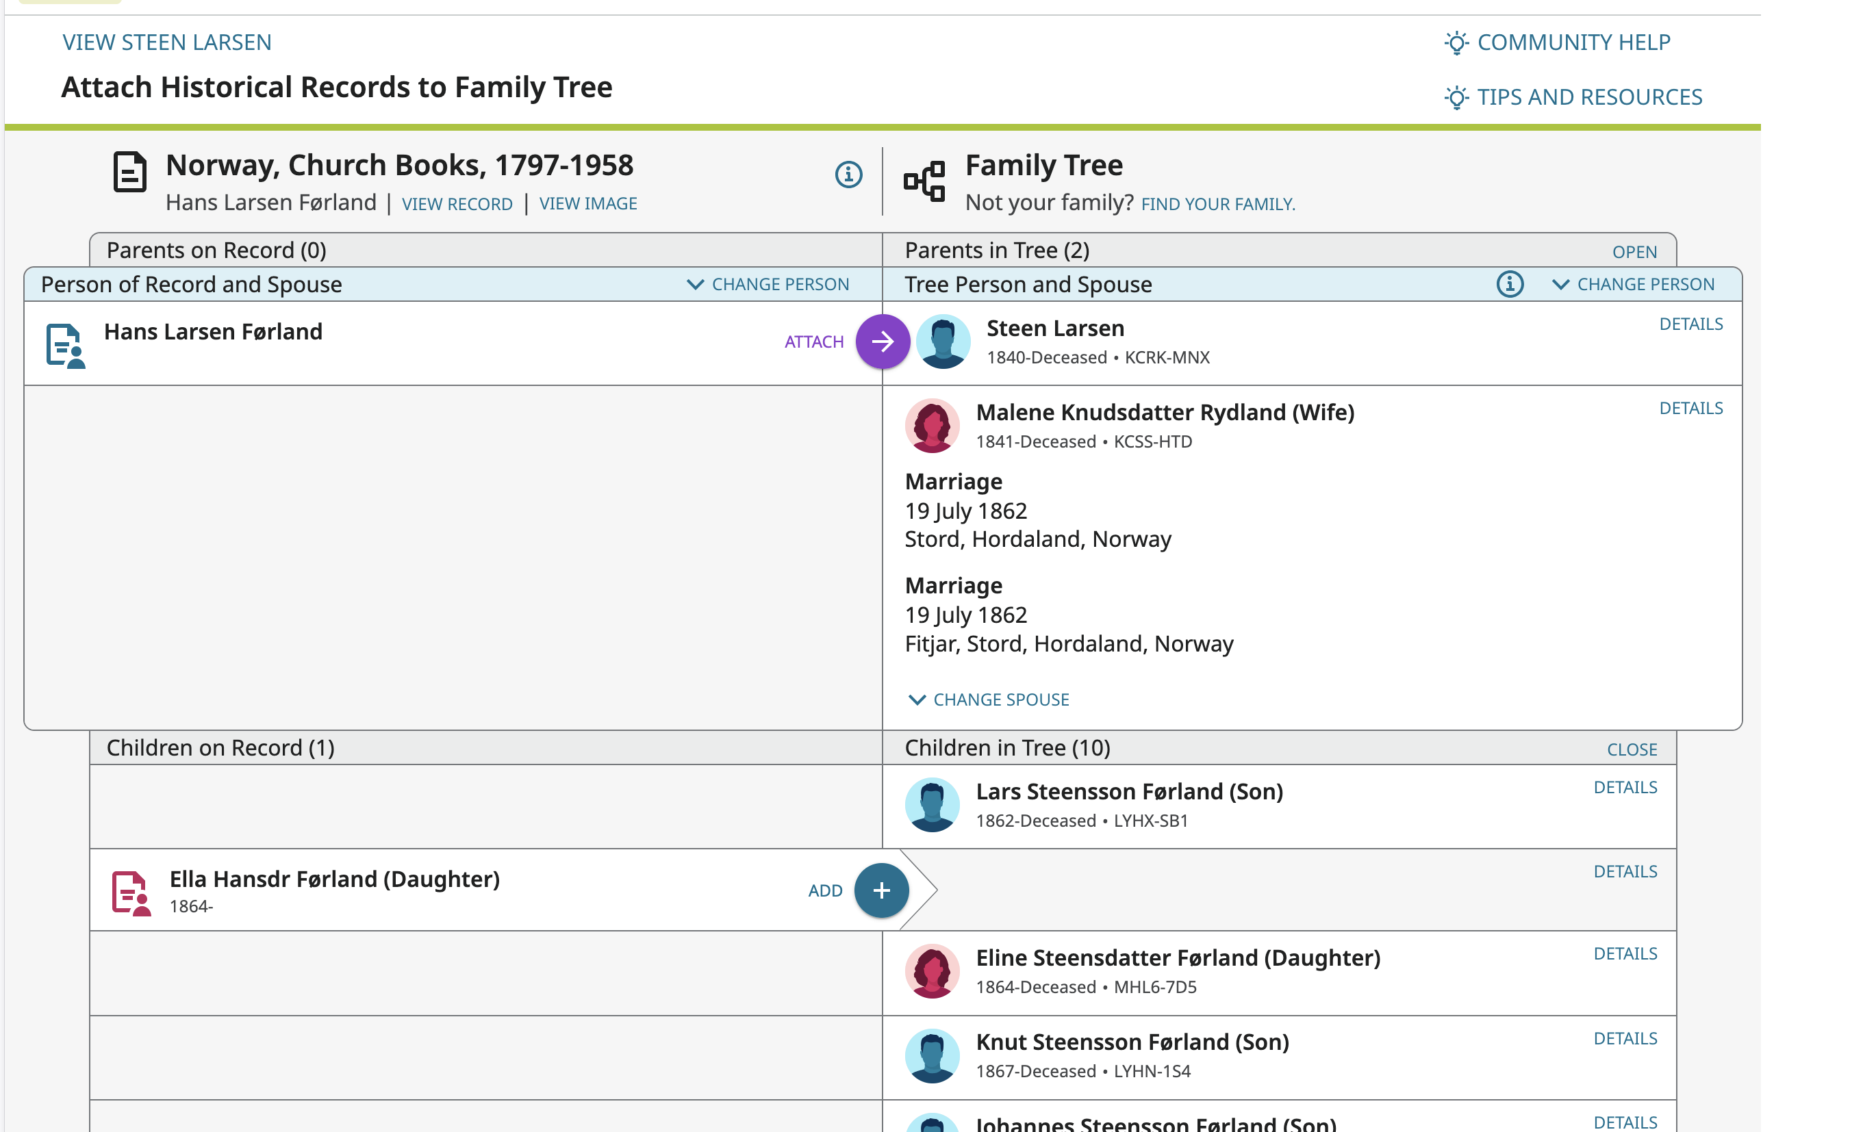Open the Parents in Tree section
1876x1132 pixels.
click(x=1634, y=252)
